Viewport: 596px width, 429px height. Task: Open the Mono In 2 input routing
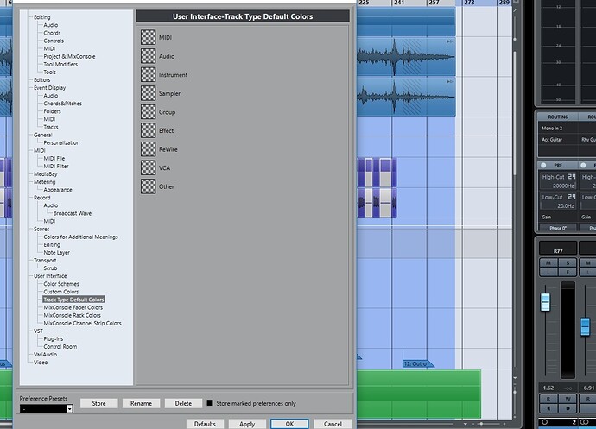click(558, 128)
